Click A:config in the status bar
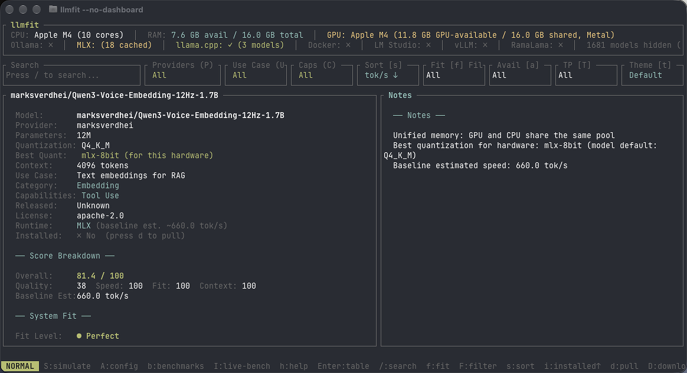Viewport: 687px width, 373px height. click(119, 366)
